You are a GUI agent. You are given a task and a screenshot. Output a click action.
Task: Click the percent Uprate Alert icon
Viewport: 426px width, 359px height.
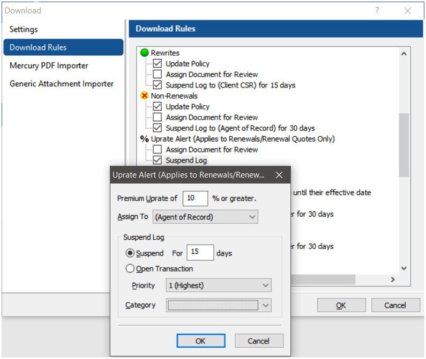point(144,139)
